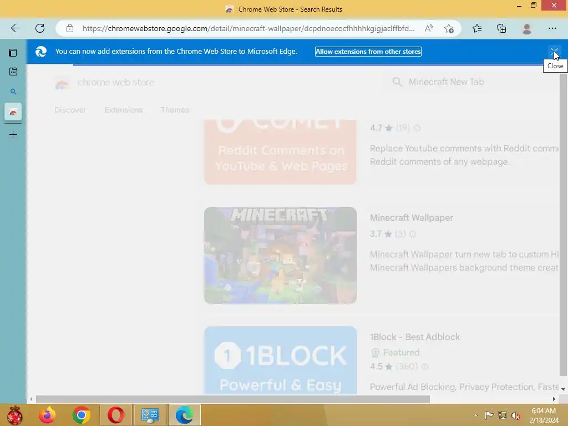Screen dimensions: 568x426
Task: Switch to Opera on the taskbar
Action: [115, 415]
